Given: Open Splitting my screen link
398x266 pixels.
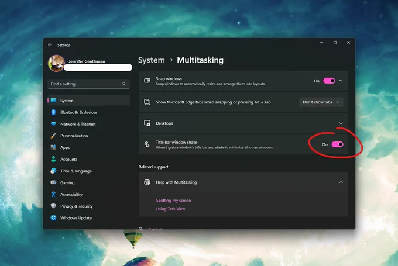Looking at the screenshot, I should click(173, 201).
